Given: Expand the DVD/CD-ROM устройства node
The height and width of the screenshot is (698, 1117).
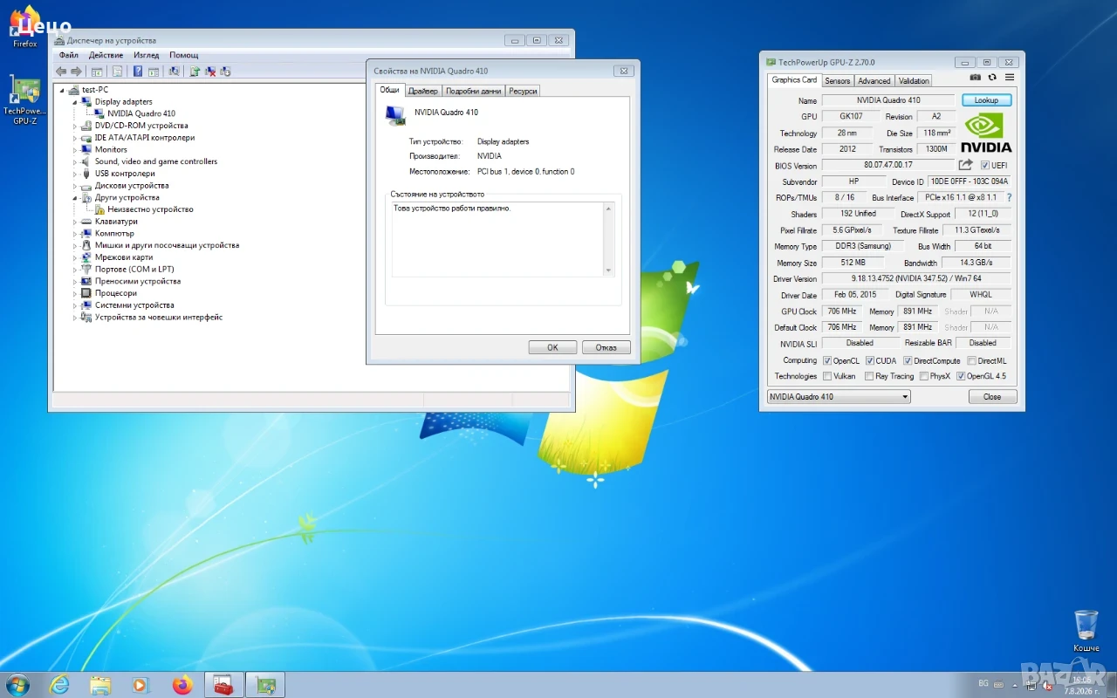Looking at the screenshot, I should click(75, 126).
